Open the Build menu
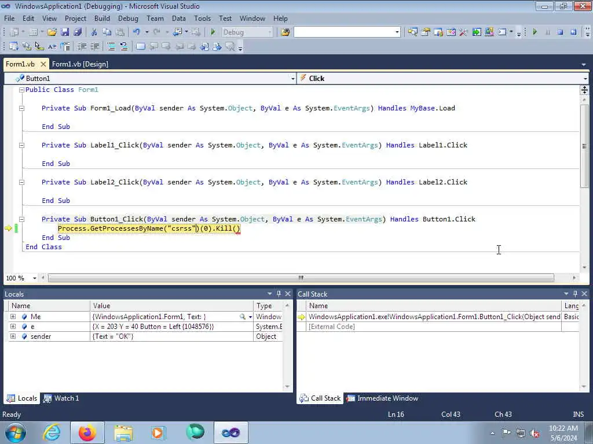The height and width of the screenshot is (444, 593). tap(102, 18)
